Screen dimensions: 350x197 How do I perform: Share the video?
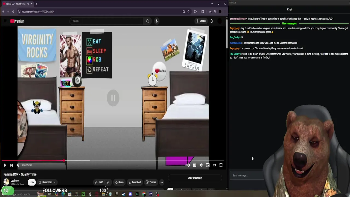[119, 182]
